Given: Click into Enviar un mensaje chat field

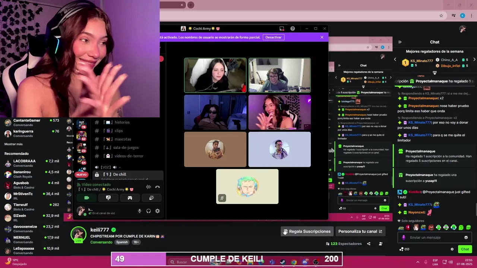Looking at the screenshot, I should [x=434, y=237].
